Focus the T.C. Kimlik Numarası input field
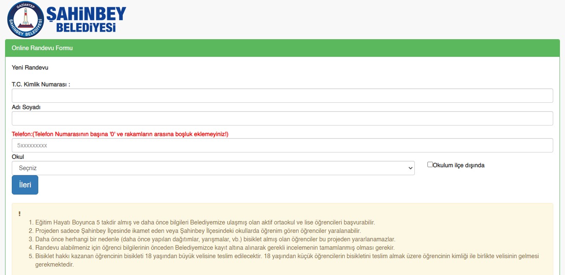 click(x=282, y=96)
